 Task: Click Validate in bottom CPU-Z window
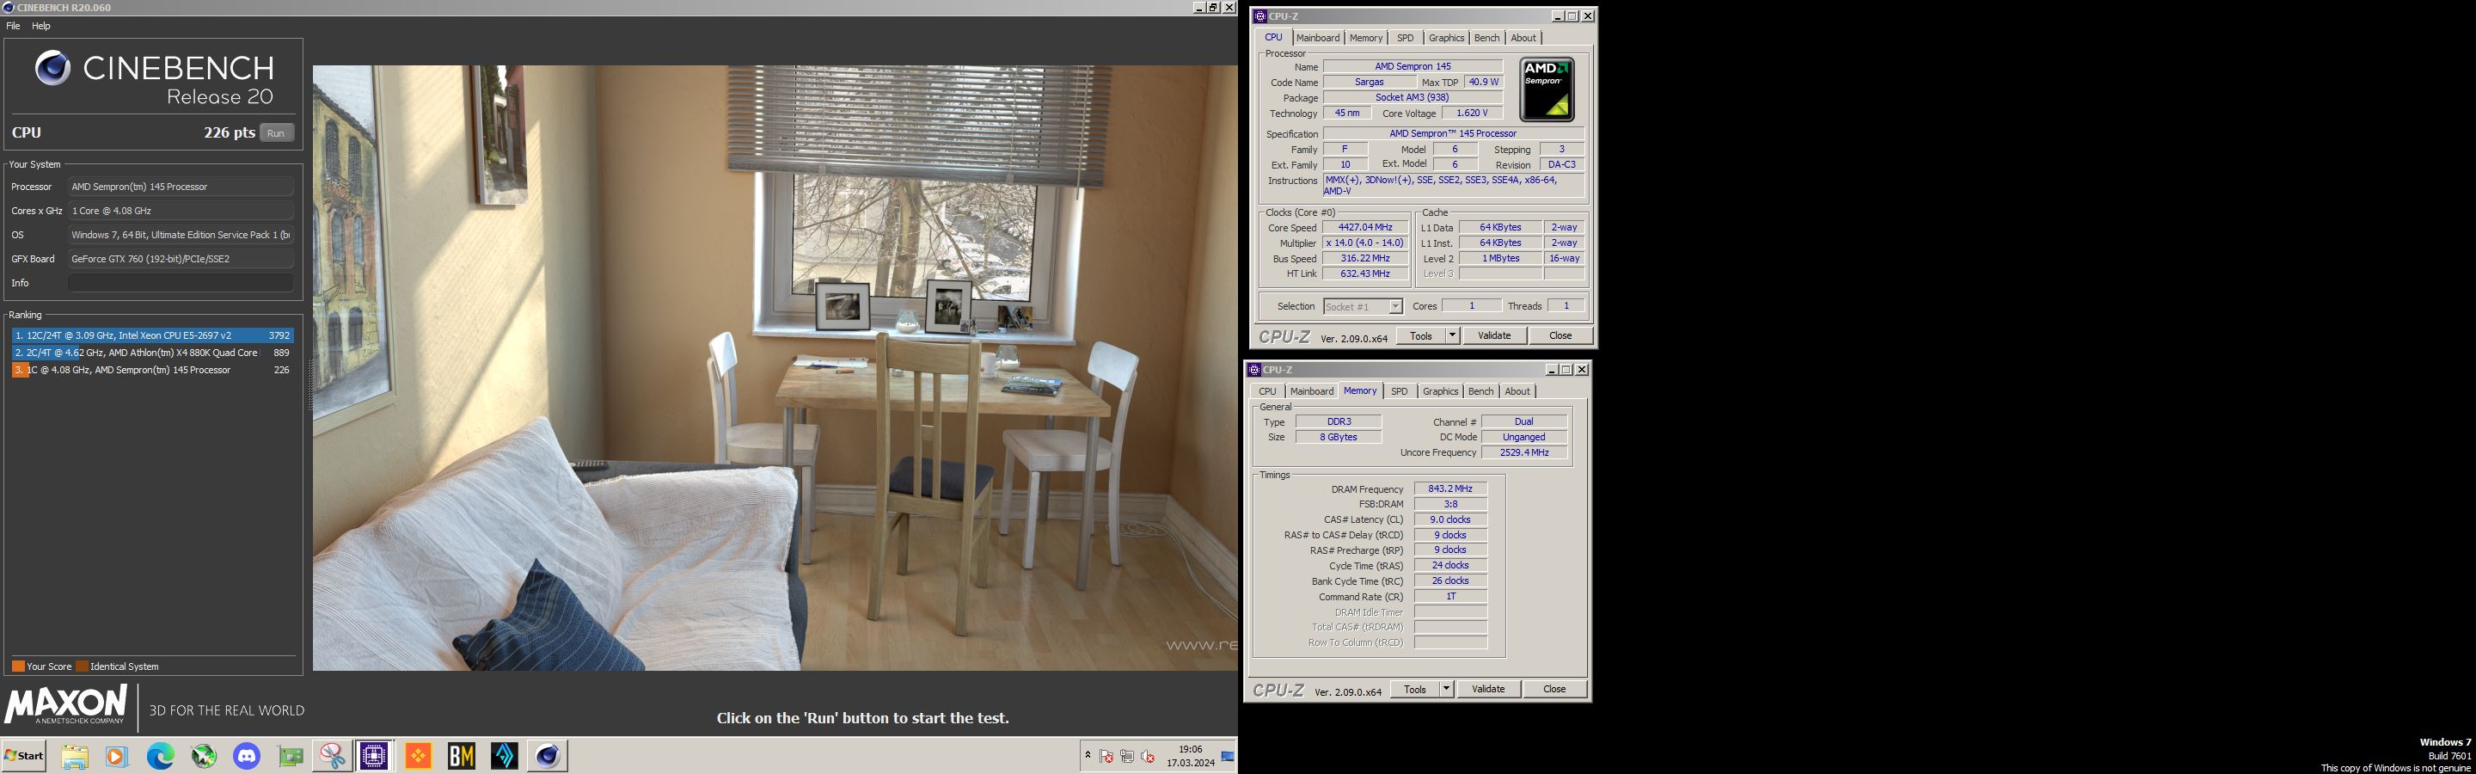pyautogui.click(x=1488, y=688)
